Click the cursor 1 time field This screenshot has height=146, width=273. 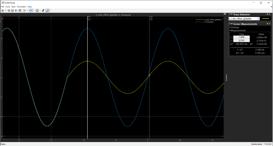(241, 38)
